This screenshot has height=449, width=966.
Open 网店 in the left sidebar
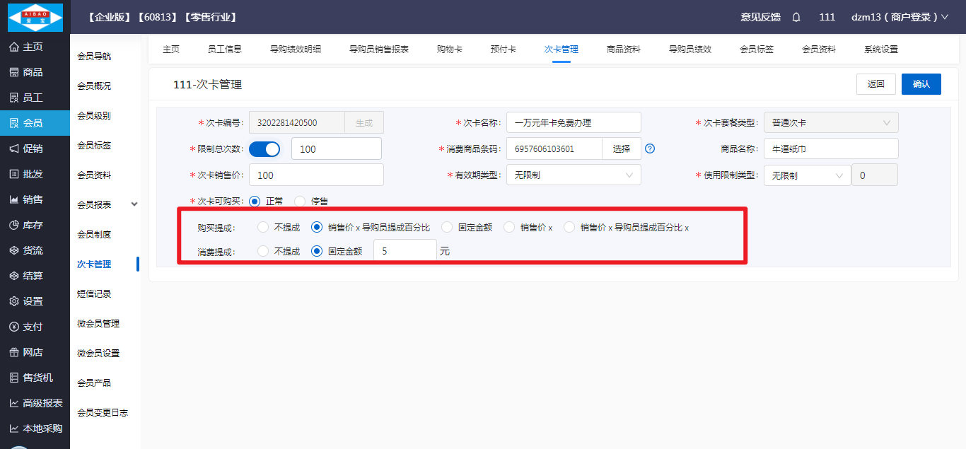[x=33, y=352]
